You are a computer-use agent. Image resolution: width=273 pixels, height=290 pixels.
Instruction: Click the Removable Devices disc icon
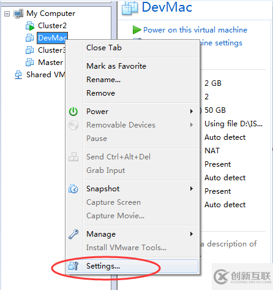(73, 125)
